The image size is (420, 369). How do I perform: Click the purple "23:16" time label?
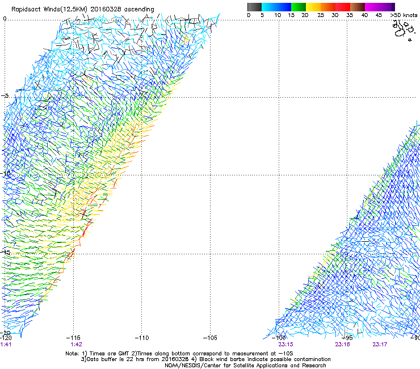coord(343,345)
